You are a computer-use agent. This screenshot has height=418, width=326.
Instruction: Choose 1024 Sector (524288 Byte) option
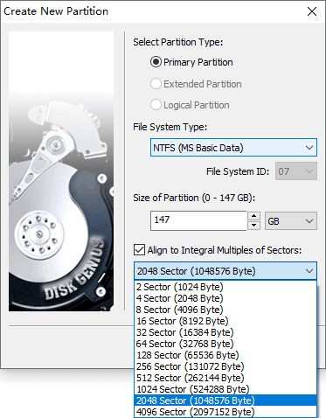pos(225,389)
